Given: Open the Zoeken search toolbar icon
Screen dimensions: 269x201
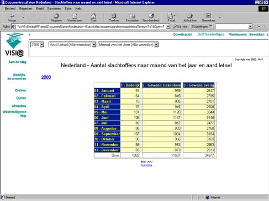Looking at the screenshot, I should [114, 16].
